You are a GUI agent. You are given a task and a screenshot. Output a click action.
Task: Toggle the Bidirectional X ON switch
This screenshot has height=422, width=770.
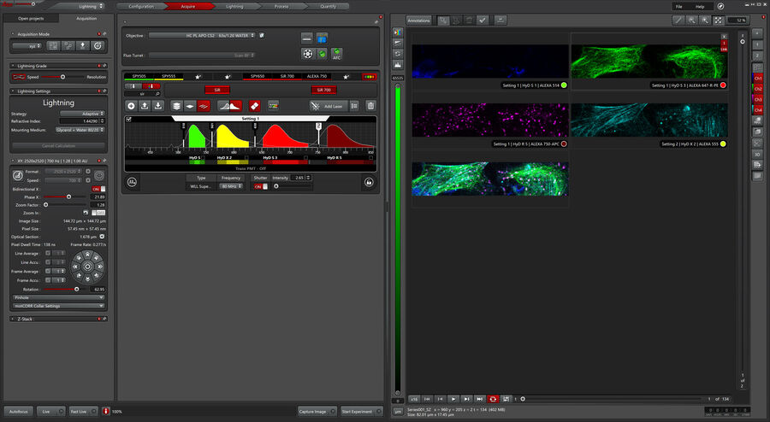click(x=98, y=189)
